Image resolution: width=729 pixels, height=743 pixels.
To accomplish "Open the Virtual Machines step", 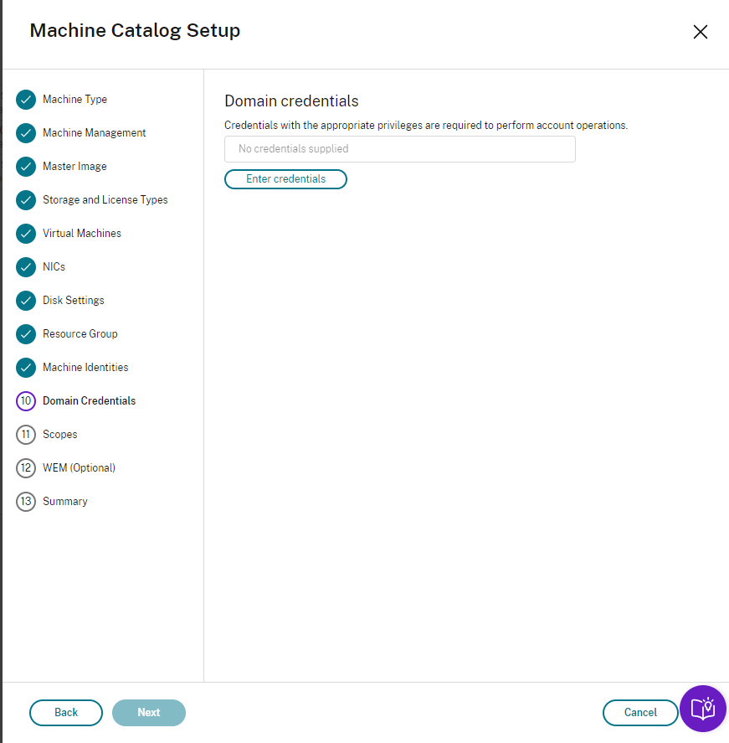I will (82, 234).
